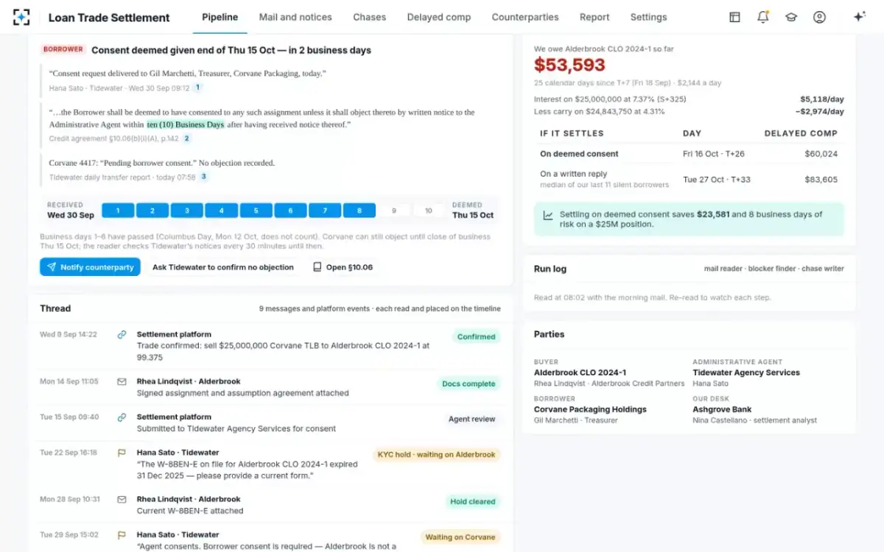
Task: Click the Received Wed 30 Sep label
Action: click(x=71, y=210)
